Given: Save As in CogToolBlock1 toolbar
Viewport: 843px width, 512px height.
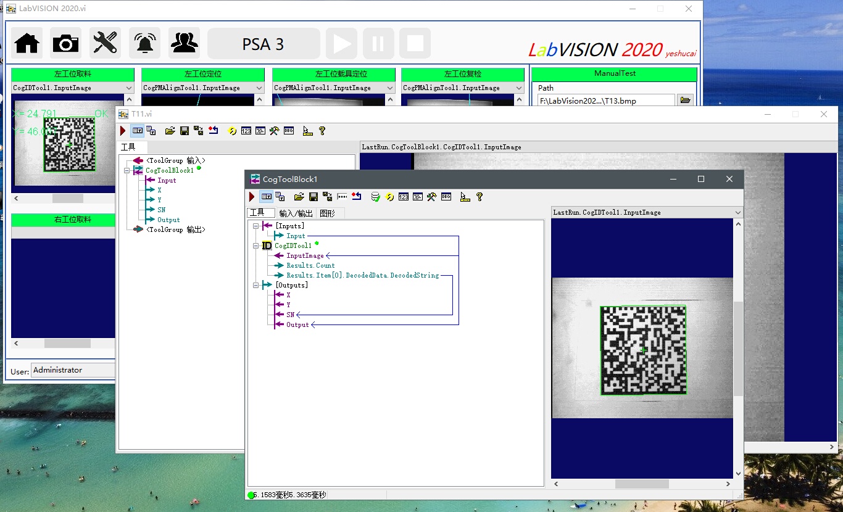Looking at the screenshot, I should click(328, 197).
